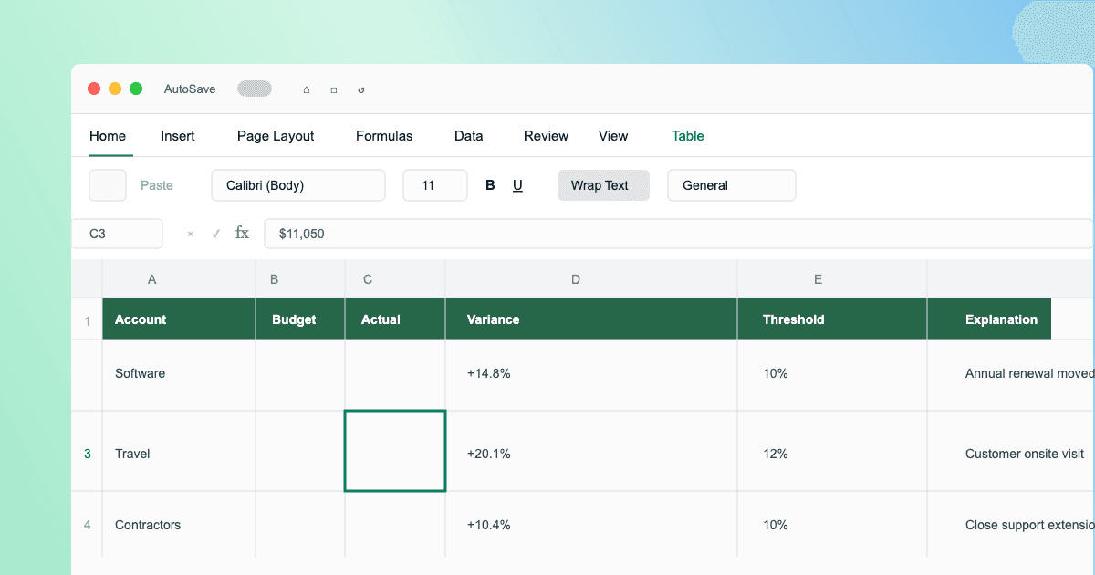Switch to the Insert tab

click(x=178, y=136)
